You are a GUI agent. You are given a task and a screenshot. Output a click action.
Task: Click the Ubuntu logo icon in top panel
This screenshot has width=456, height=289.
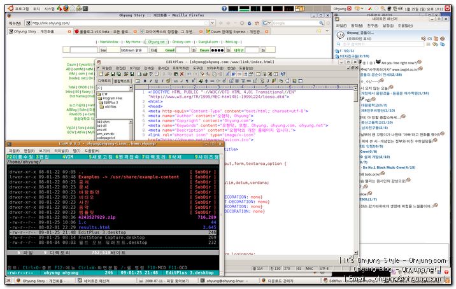(10, 8)
